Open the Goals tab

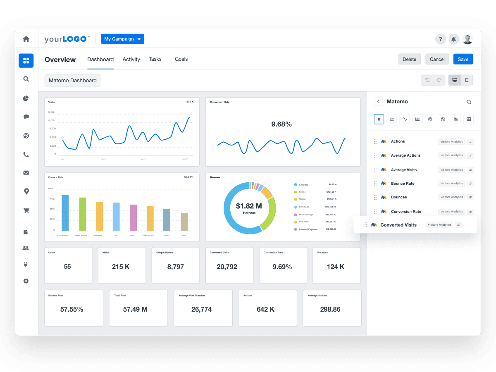click(181, 59)
